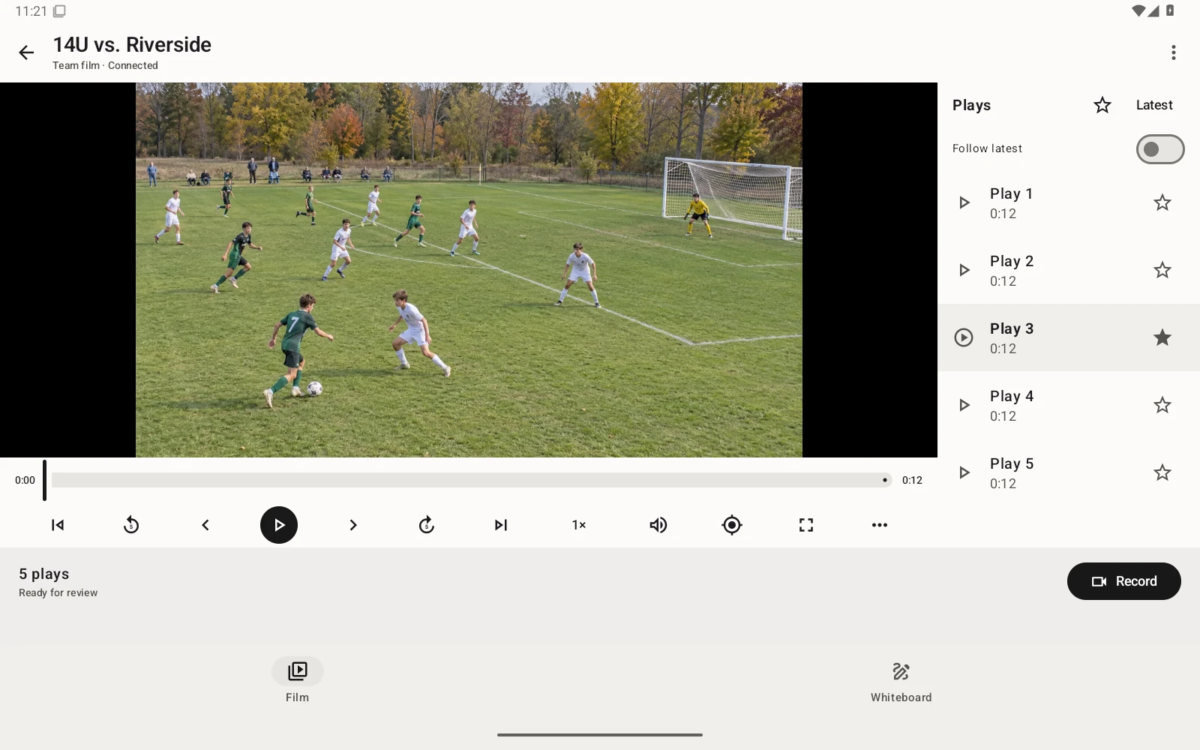
Task: Activate the spotlight target icon
Action: pyautogui.click(x=732, y=525)
